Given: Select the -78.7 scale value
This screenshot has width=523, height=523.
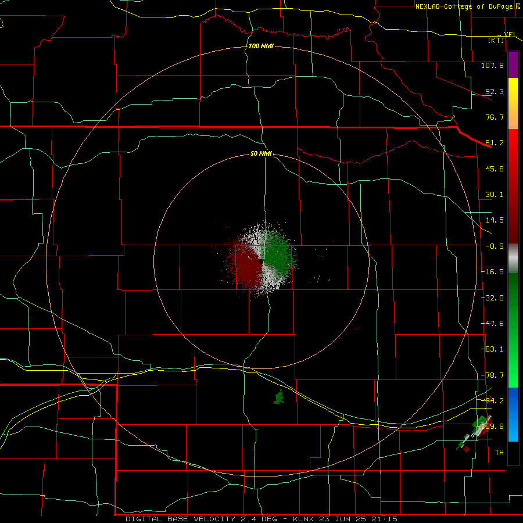Looking at the screenshot, I should [x=492, y=375].
